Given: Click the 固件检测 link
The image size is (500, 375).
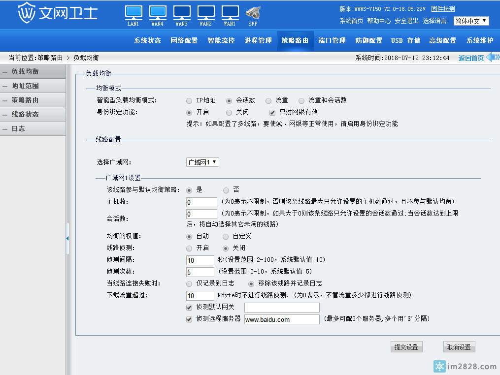Looking at the screenshot, I should [x=443, y=9].
